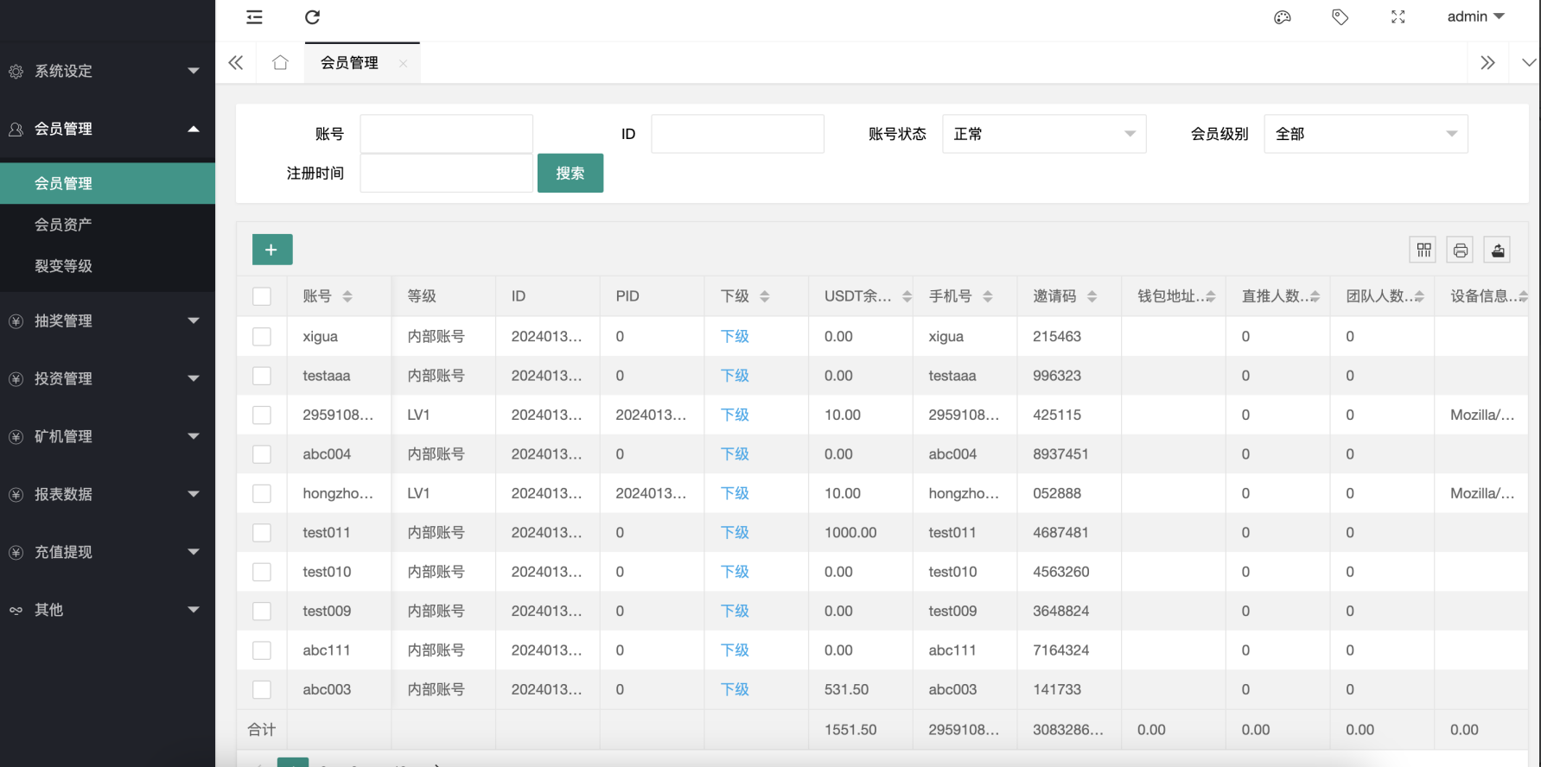This screenshot has width=1541, height=767.
Task: Sort by 团队人数 column arrows
Action: [1419, 296]
